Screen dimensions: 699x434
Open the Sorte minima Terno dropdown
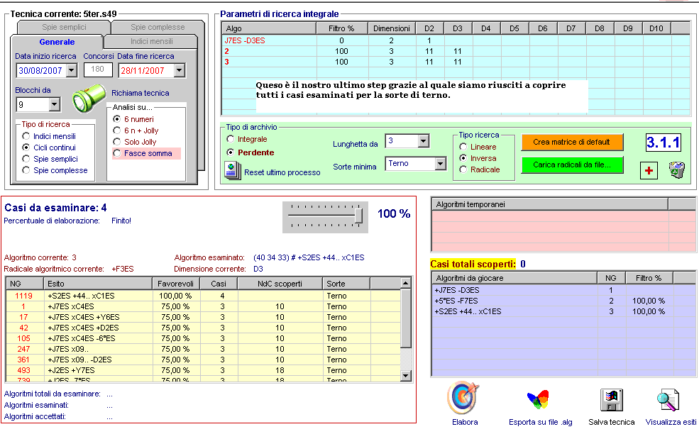click(x=441, y=164)
